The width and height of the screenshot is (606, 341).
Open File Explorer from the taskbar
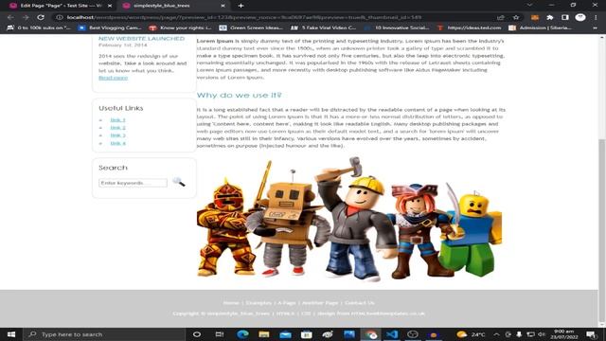[264, 334]
